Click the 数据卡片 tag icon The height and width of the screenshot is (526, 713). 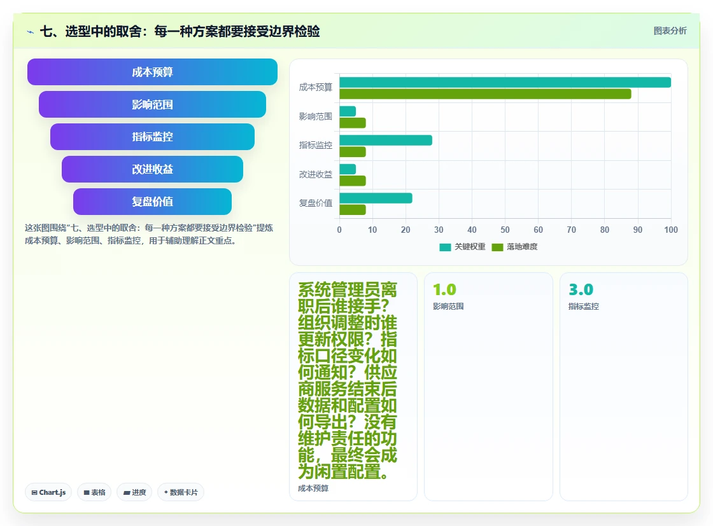click(x=166, y=492)
